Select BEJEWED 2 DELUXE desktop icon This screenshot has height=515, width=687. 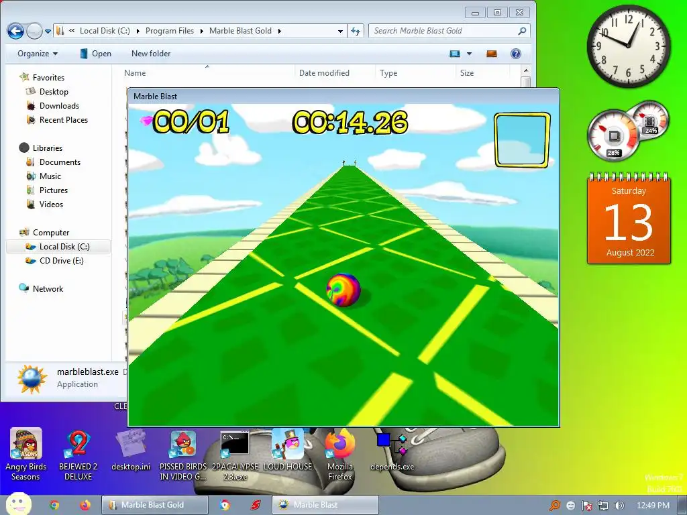pos(78,455)
